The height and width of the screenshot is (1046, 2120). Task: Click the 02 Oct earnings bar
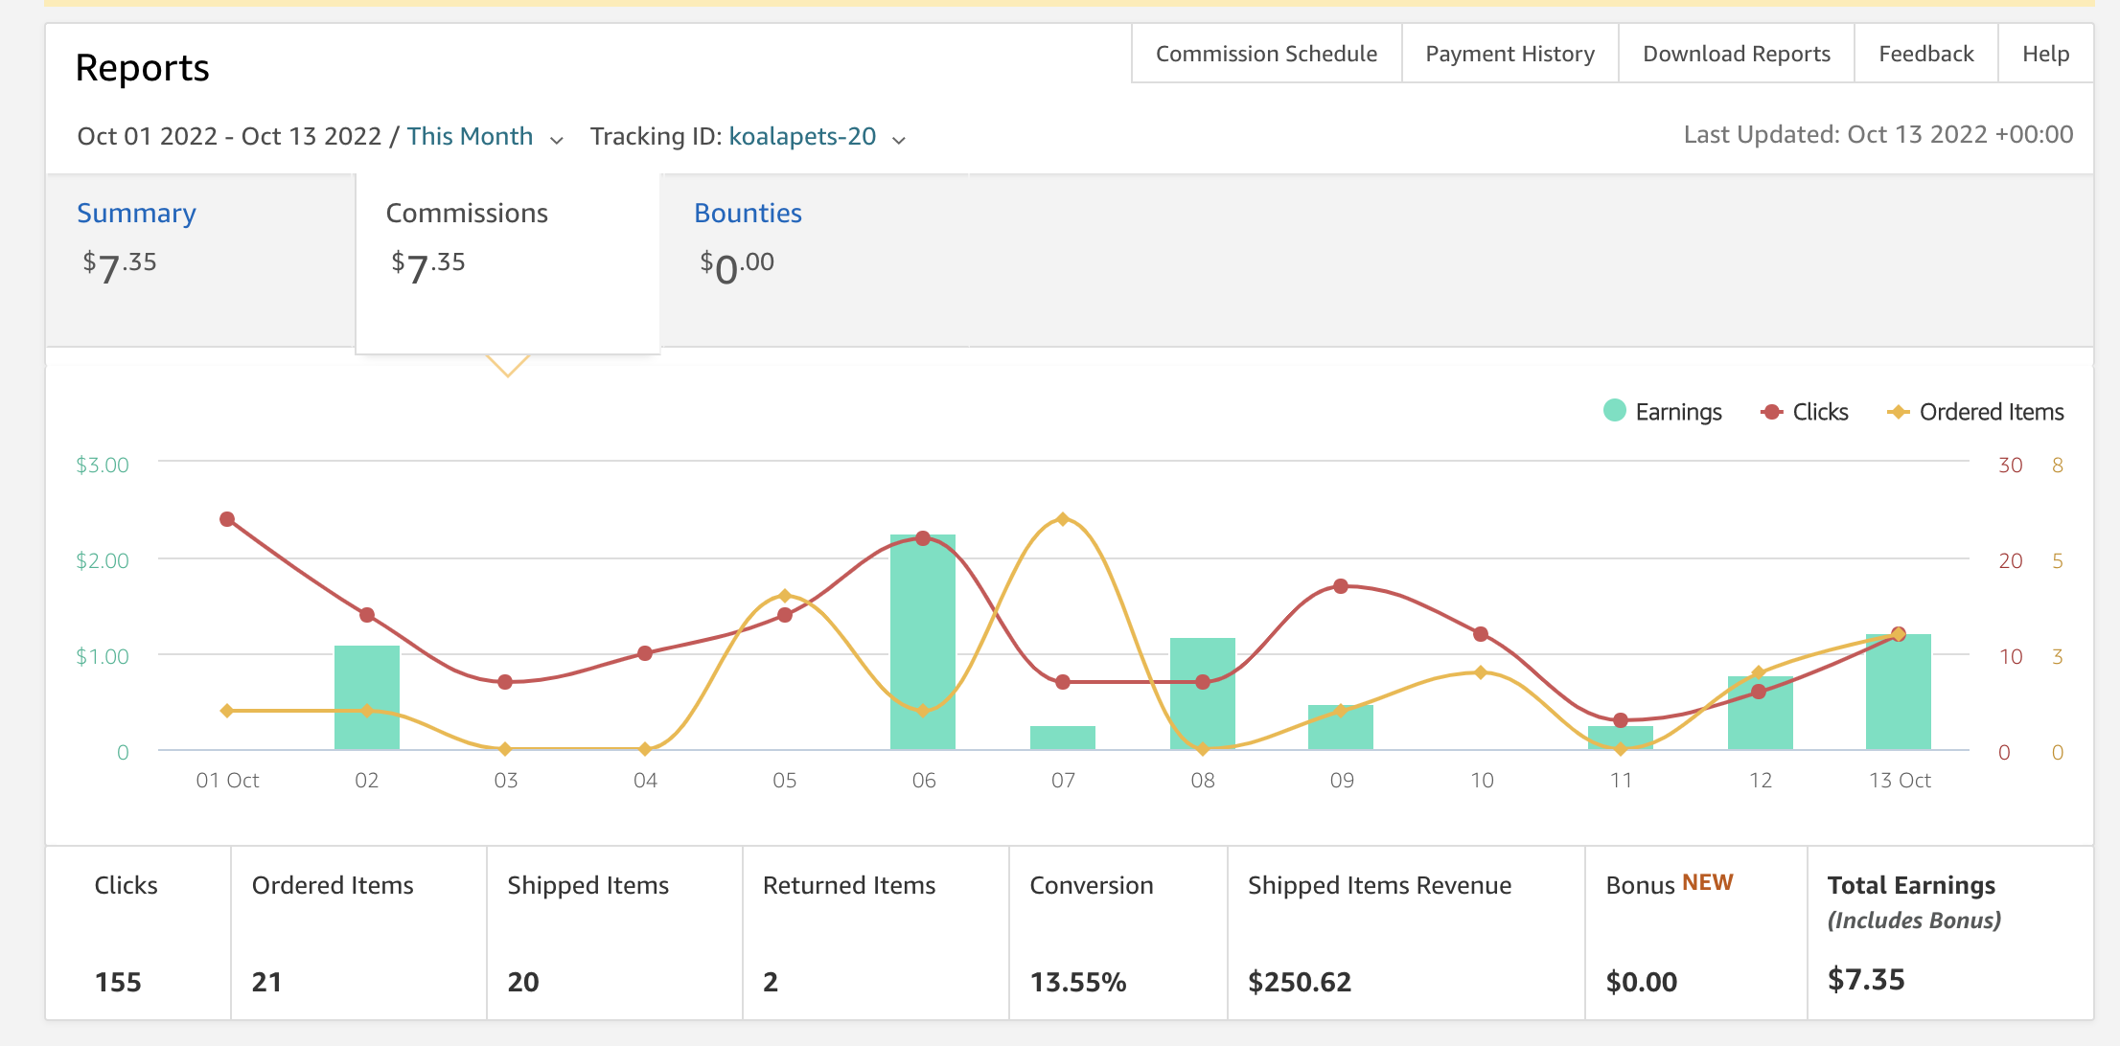click(x=367, y=697)
